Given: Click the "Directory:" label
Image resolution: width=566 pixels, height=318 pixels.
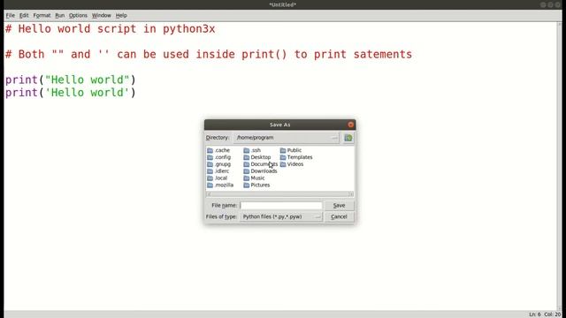Looking at the screenshot, I should [x=218, y=138].
